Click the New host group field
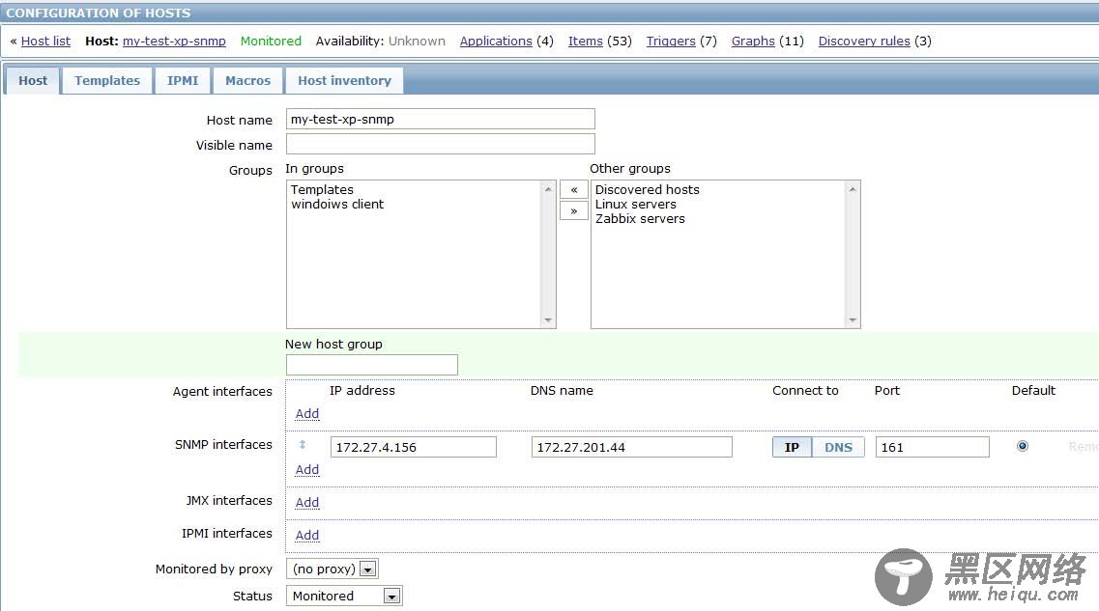1099x611 pixels. tap(371, 365)
